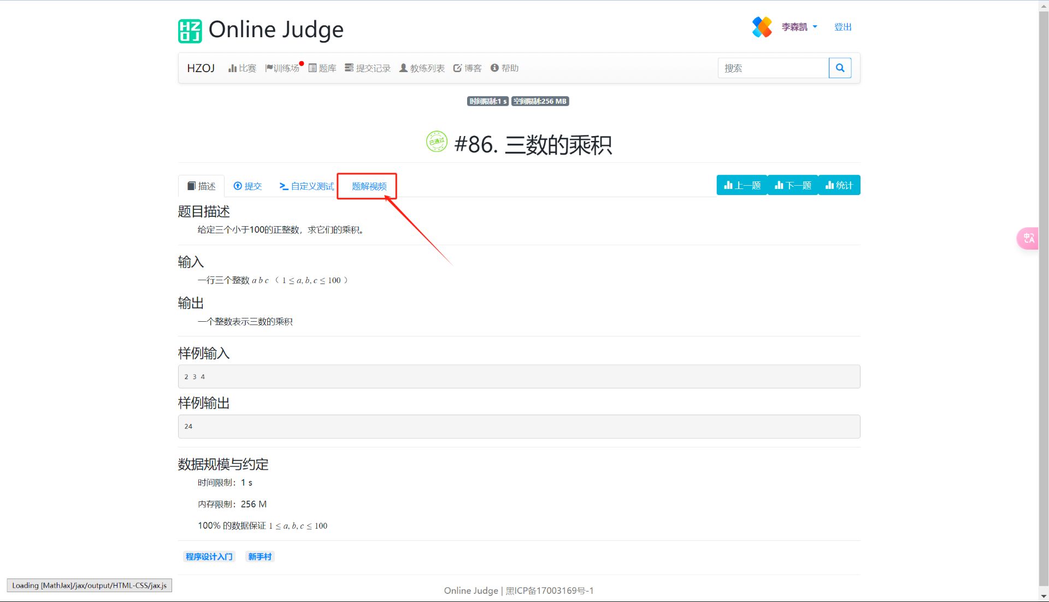Open the 统计 statistics button
This screenshot has height=602, width=1049.
click(x=839, y=185)
